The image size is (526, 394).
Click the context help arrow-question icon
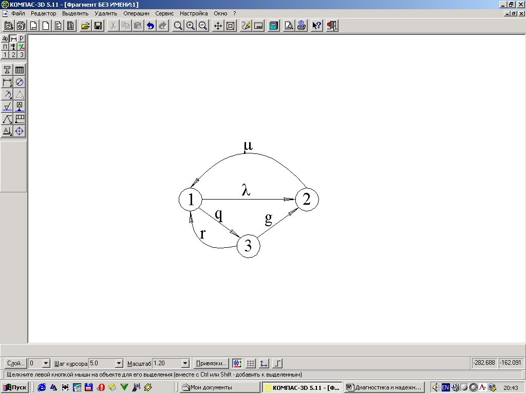coord(316,26)
